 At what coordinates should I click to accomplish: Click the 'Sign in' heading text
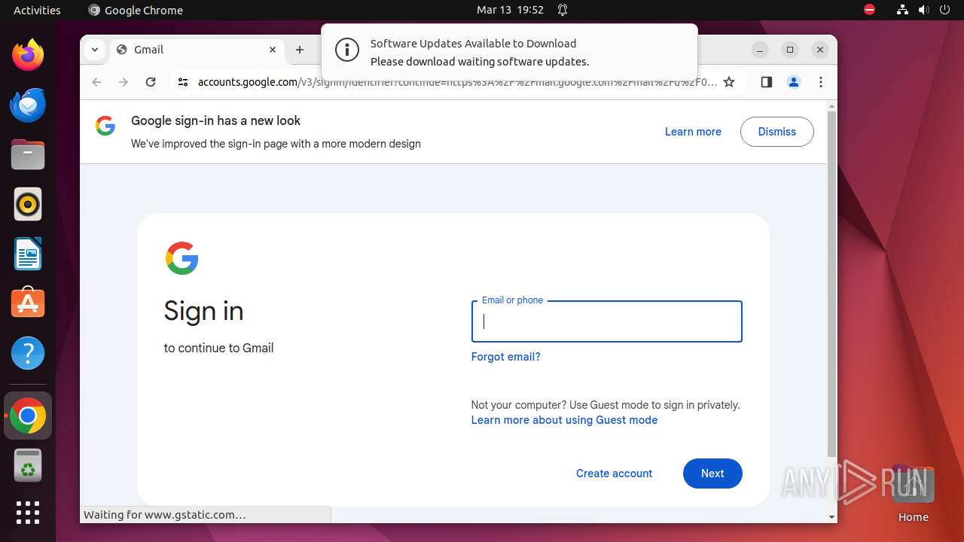[x=203, y=311]
